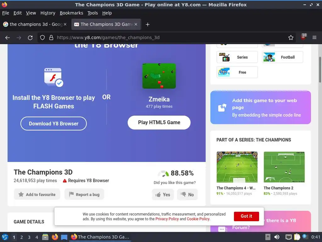Viewport: 322px width, 242px height.
Task: Click the site security padlock icon
Action: coord(51,38)
